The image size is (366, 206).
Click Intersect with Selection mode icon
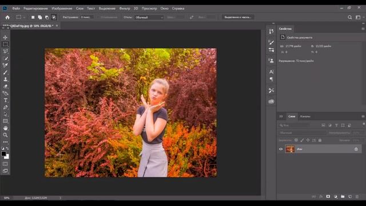[x=54, y=17]
